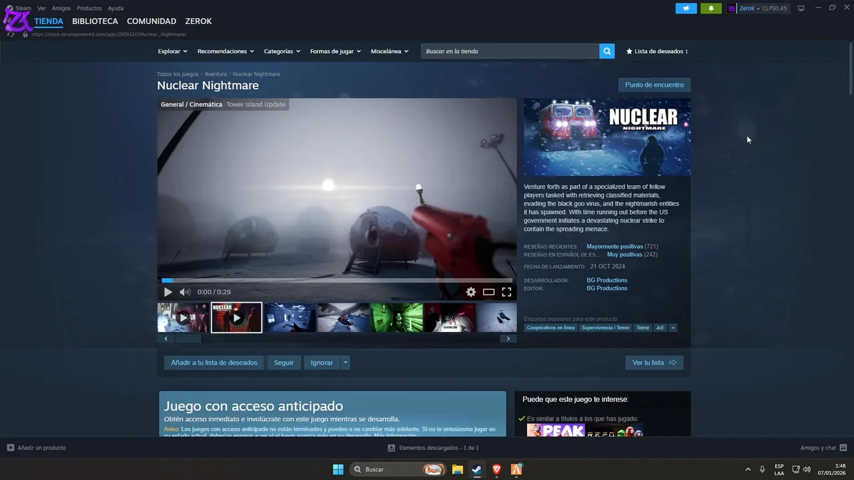Open File Explorer from the taskbar

[x=457, y=469]
